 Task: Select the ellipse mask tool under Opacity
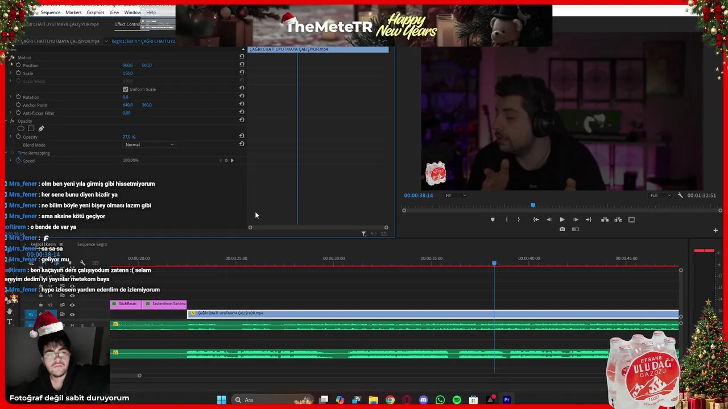[x=21, y=128]
